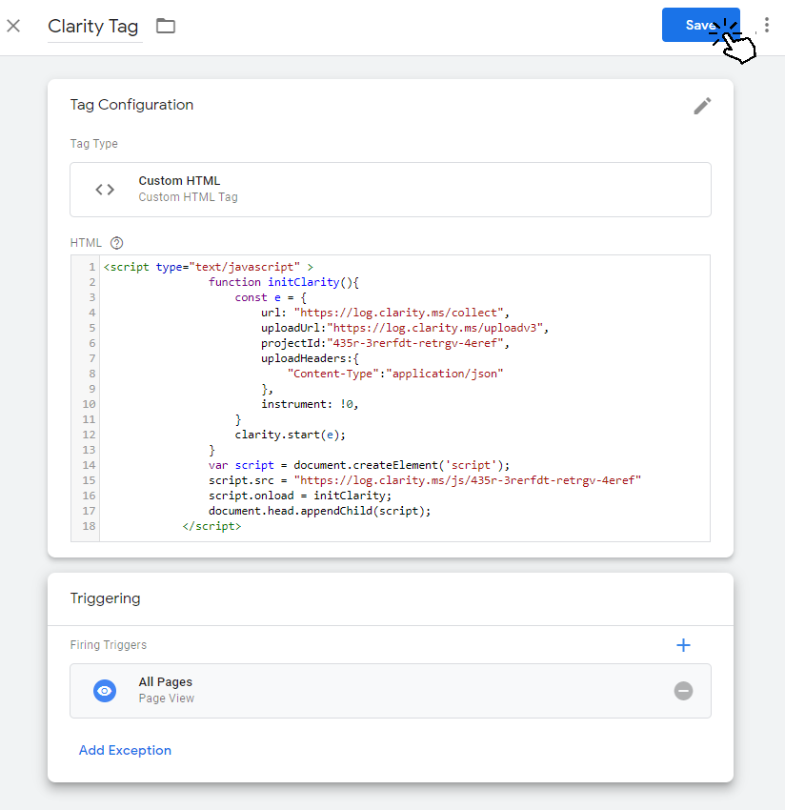Open the All Pages Page View trigger
The height and width of the screenshot is (810, 785).
[391, 691]
